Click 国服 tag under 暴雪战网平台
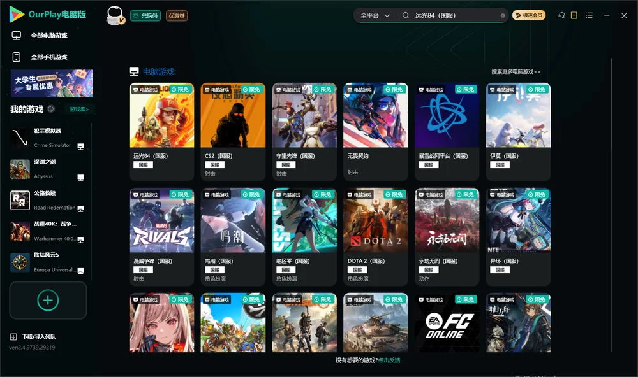Image resolution: width=638 pixels, height=377 pixels. pyautogui.click(x=429, y=165)
